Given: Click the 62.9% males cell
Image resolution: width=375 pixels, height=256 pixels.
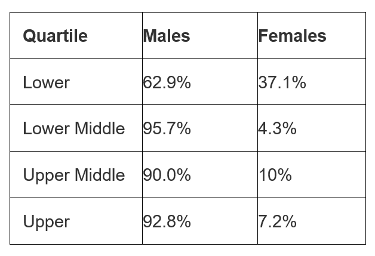Looking at the screenshot, I should click(x=167, y=83).
